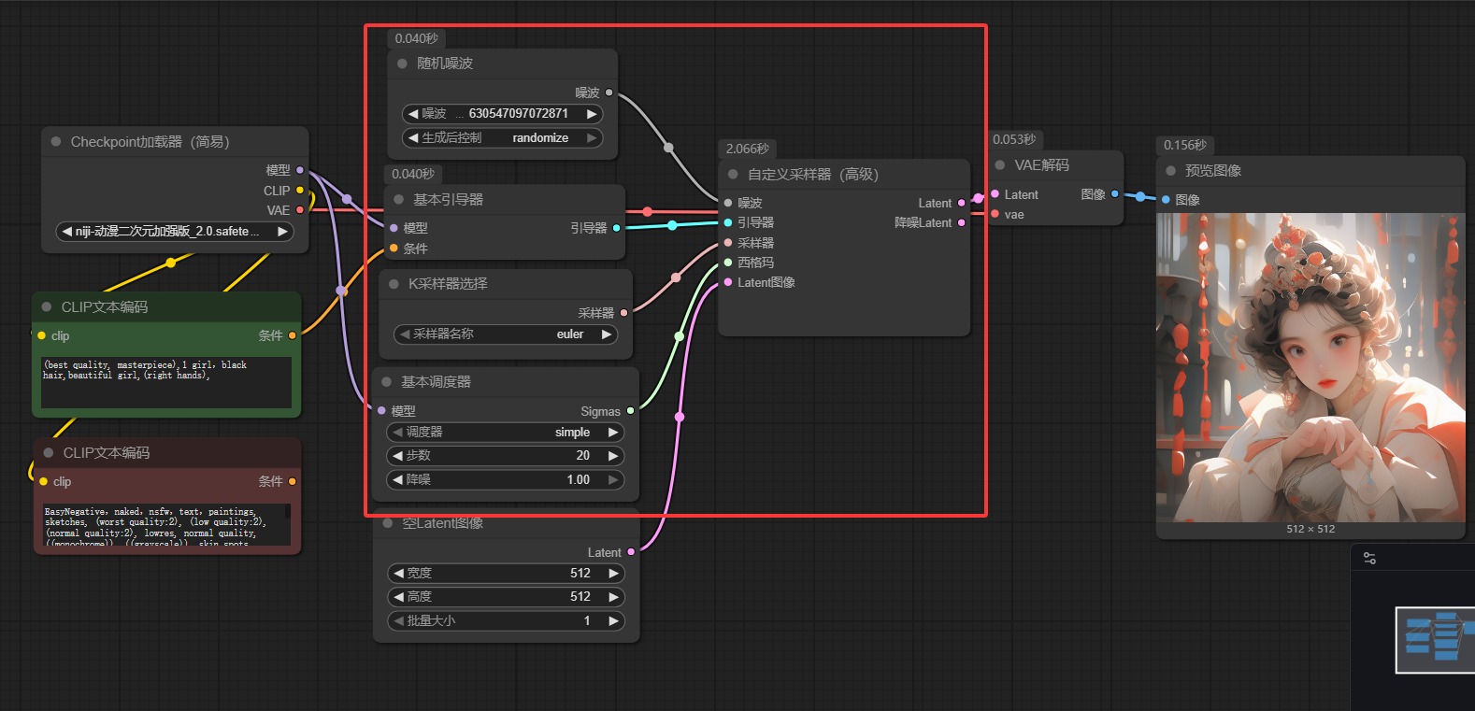
Task: Open the 调度器 simple dropdown
Action: coord(506,433)
